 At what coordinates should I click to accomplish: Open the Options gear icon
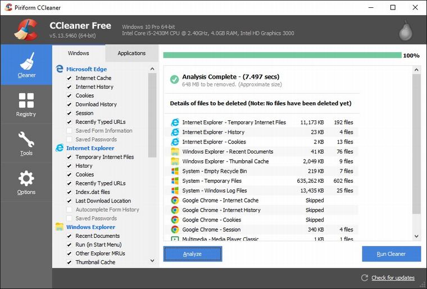(26, 178)
